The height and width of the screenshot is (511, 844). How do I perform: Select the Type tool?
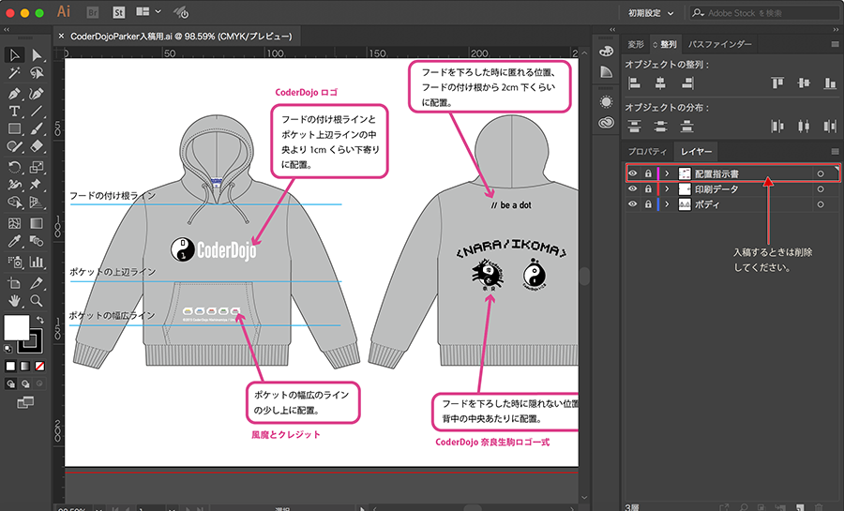pos(15,112)
